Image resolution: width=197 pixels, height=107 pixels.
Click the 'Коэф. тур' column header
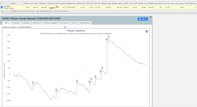point(142,3)
